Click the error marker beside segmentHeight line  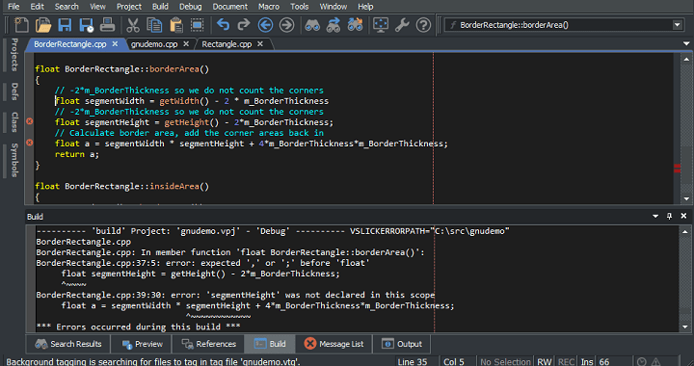[x=29, y=121]
